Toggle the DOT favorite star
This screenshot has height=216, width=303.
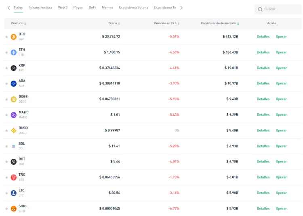[x=6, y=162]
